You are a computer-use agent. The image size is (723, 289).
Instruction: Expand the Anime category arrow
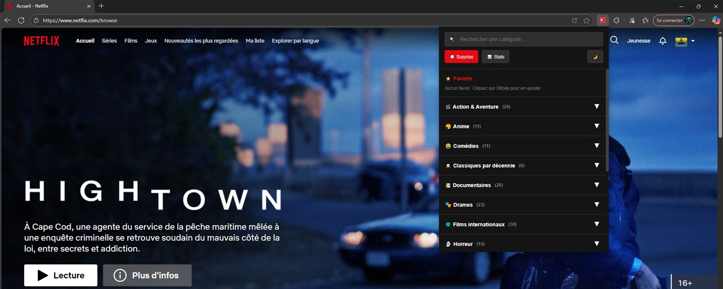[596, 126]
